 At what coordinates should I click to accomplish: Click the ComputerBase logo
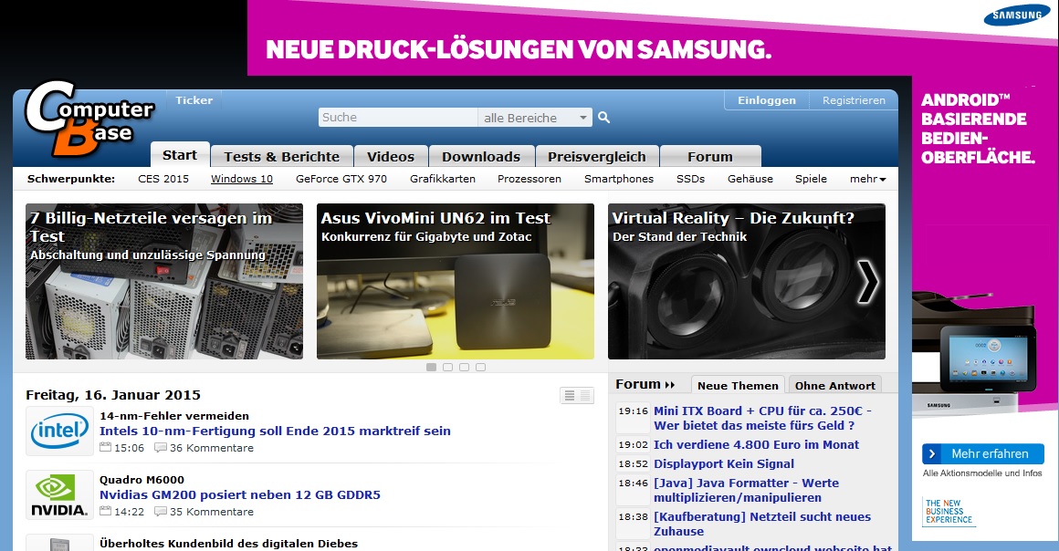tap(89, 119)
